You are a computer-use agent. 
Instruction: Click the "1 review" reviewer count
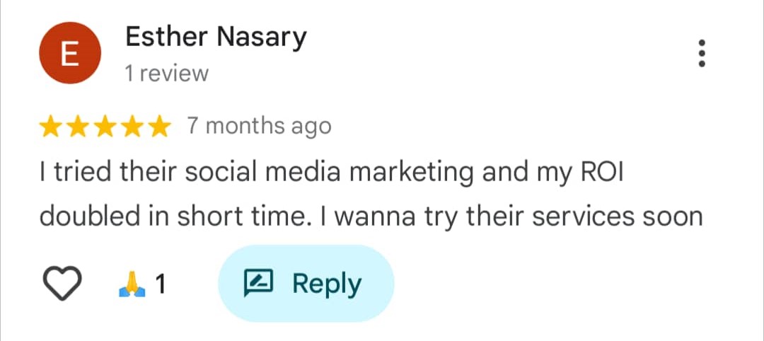click(x=167, y=73)
